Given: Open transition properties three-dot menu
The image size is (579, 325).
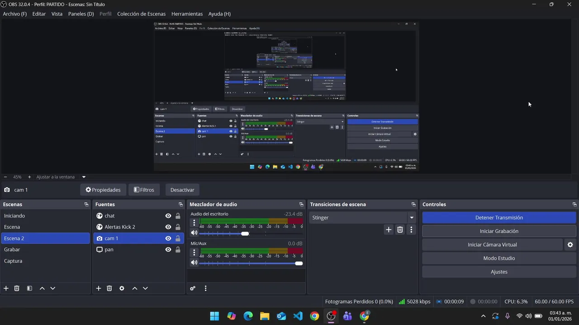Looking at the screenshot, I should click(x=411, y=230).
